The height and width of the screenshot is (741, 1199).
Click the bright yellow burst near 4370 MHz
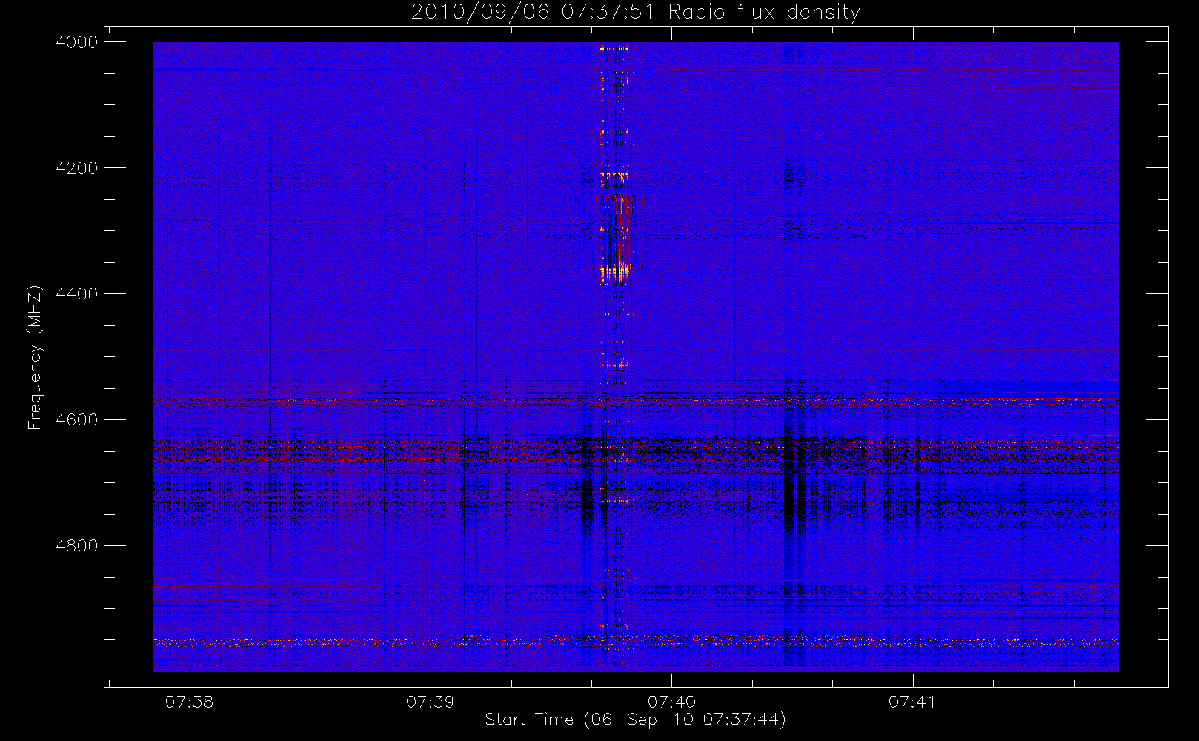[614, 273]
